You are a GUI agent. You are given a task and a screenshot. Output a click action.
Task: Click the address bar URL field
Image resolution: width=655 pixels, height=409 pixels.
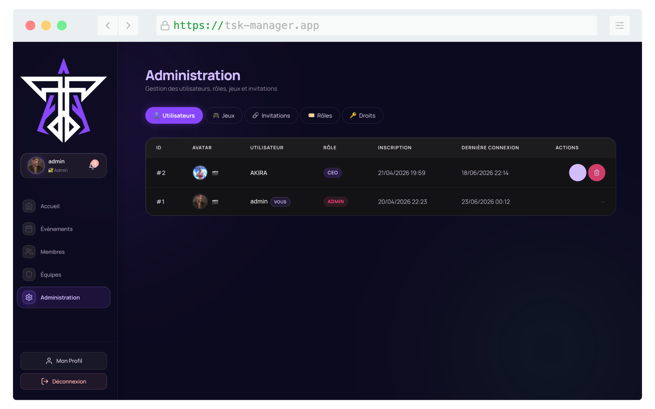(377, 26)
